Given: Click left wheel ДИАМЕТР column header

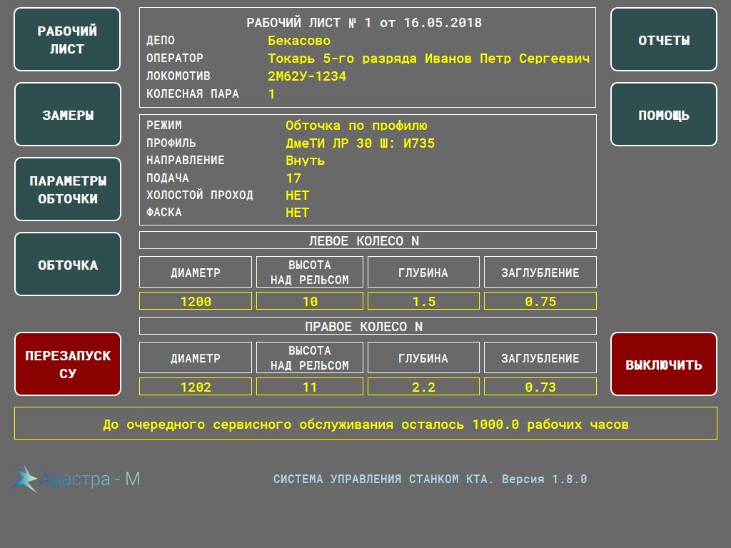Looking at the screenshot, I should point(196,272).
